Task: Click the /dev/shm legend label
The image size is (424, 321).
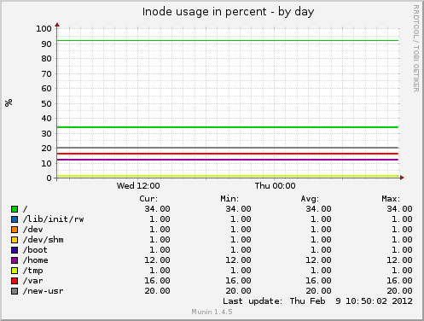Action: pyautogui.click(x=44, y=240)
